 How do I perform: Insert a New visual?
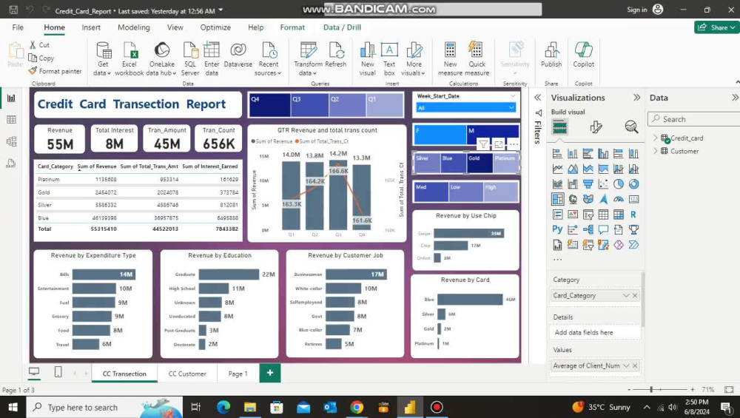coord(367,58)
